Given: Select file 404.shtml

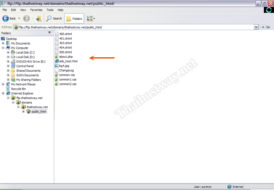Looking at the screenshot, I should (66, 47).
